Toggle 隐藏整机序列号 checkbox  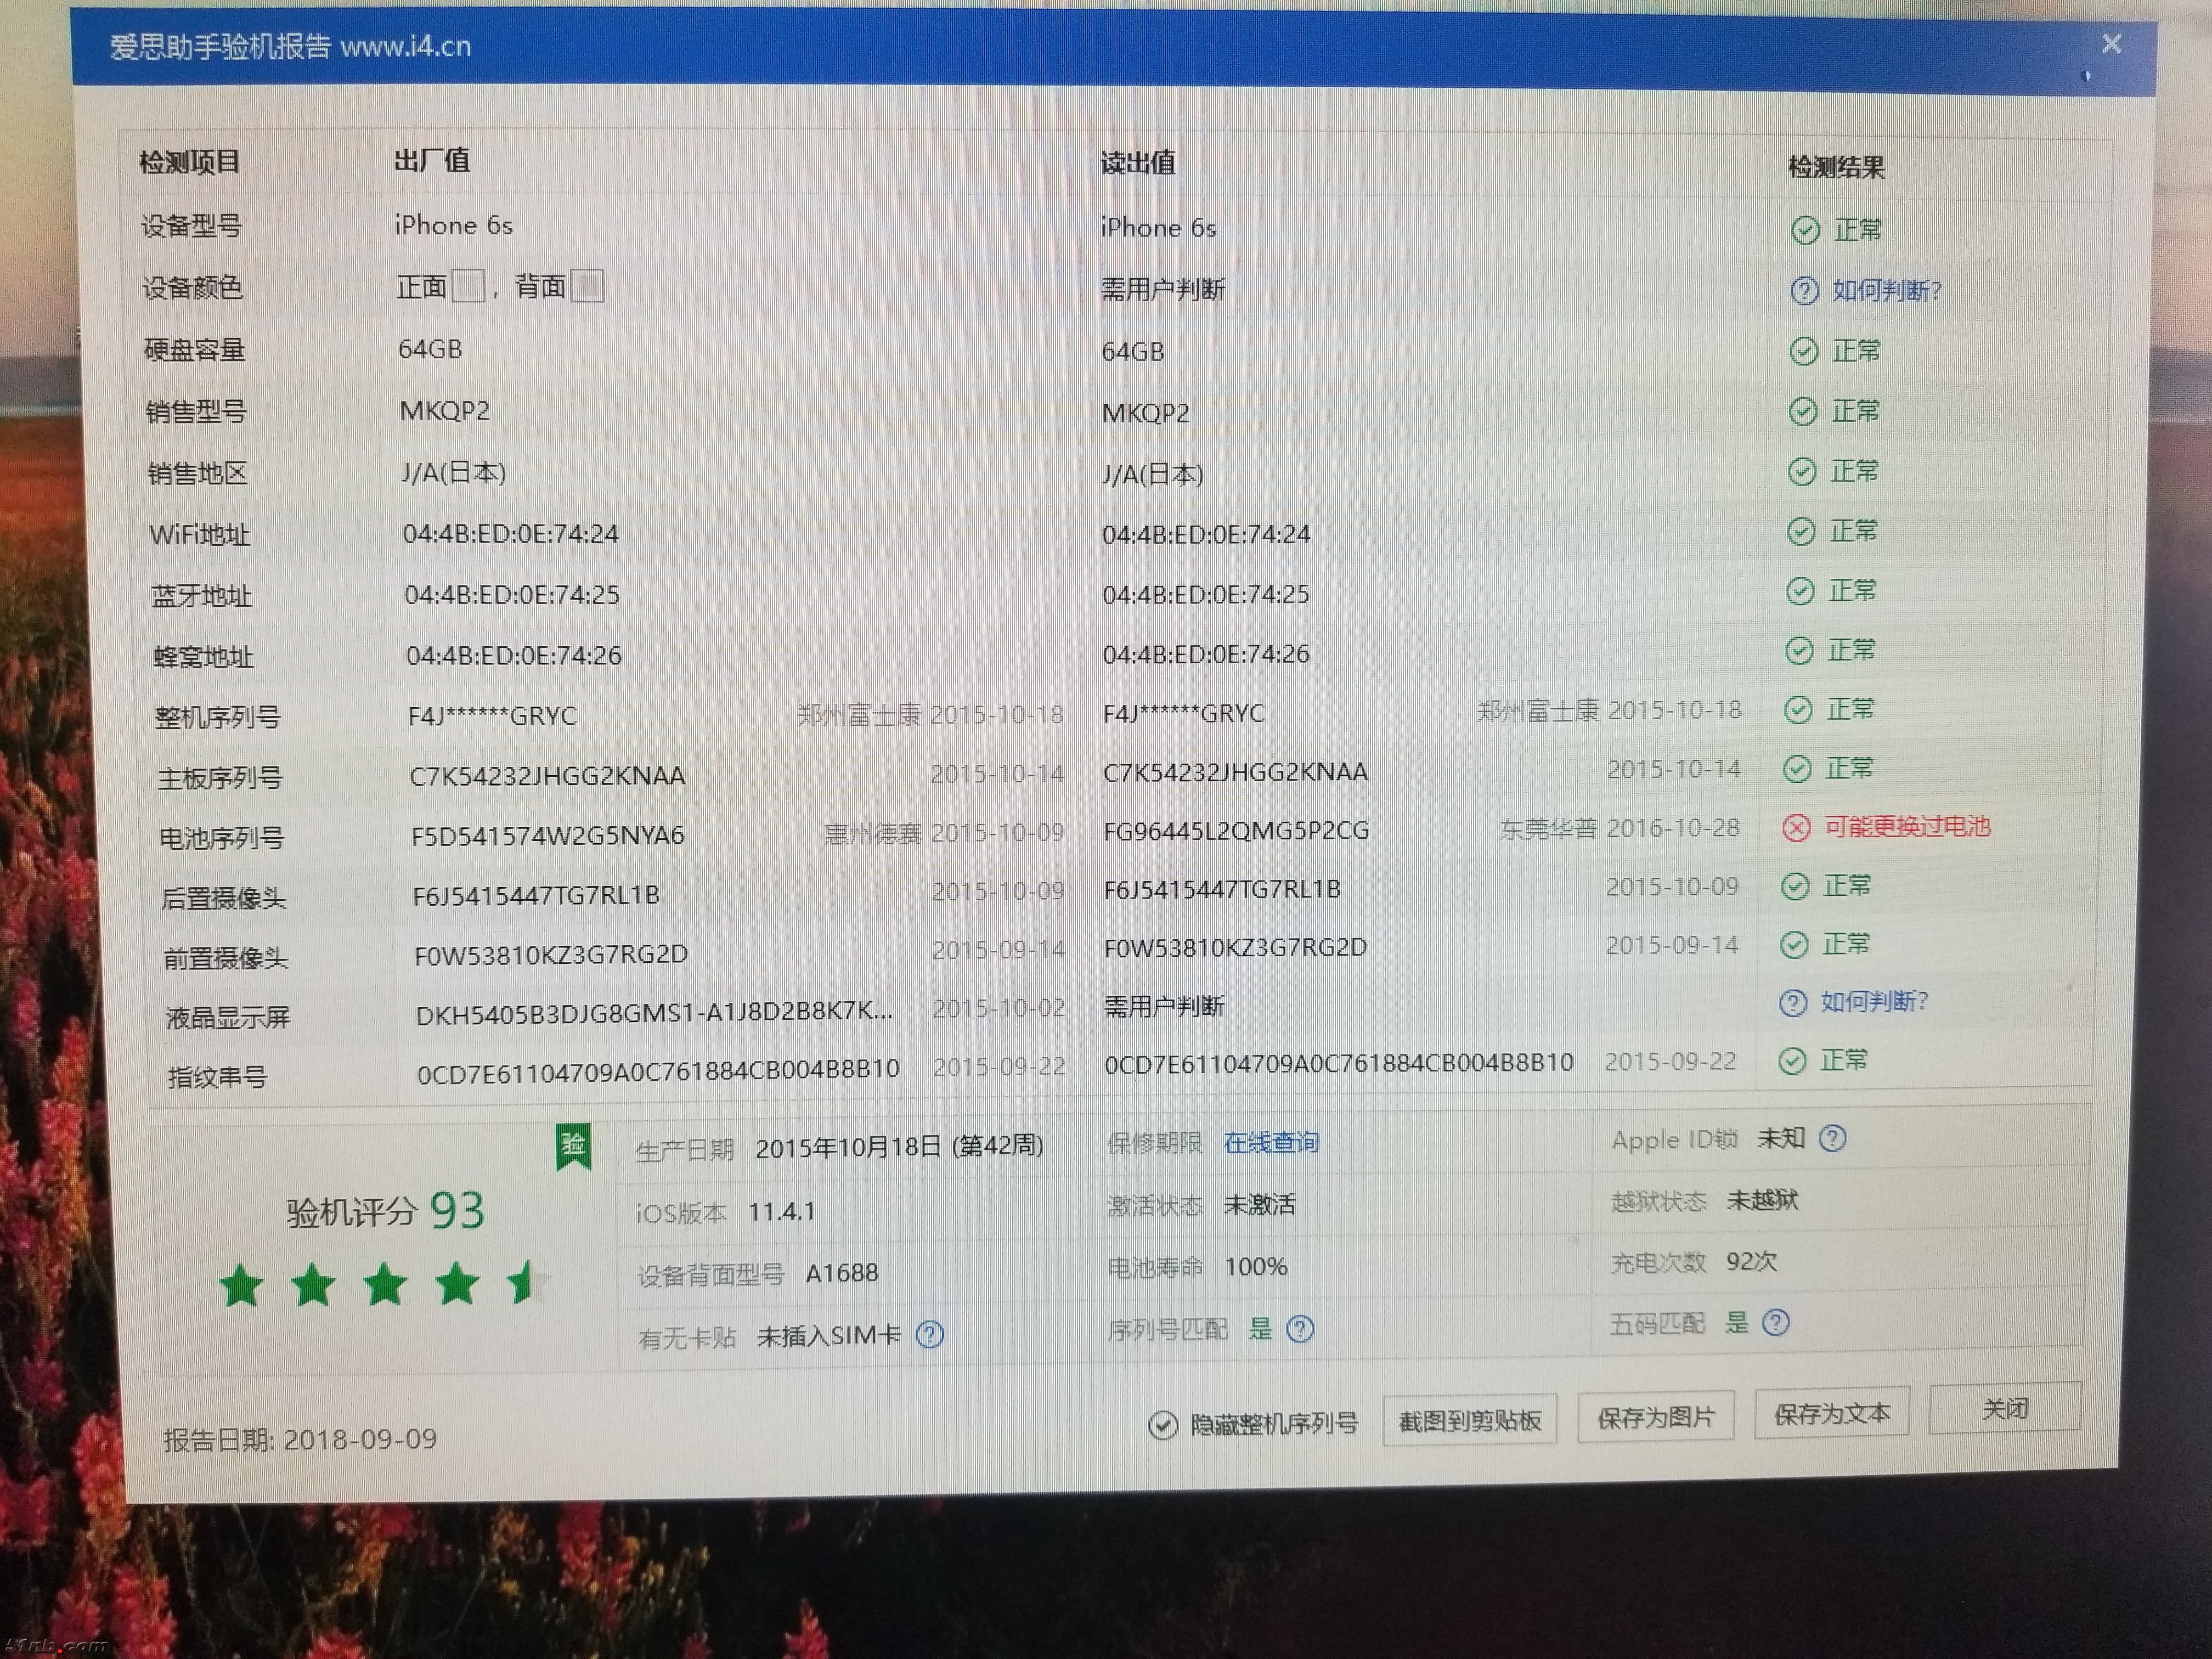click(x=1162, y=1425)
